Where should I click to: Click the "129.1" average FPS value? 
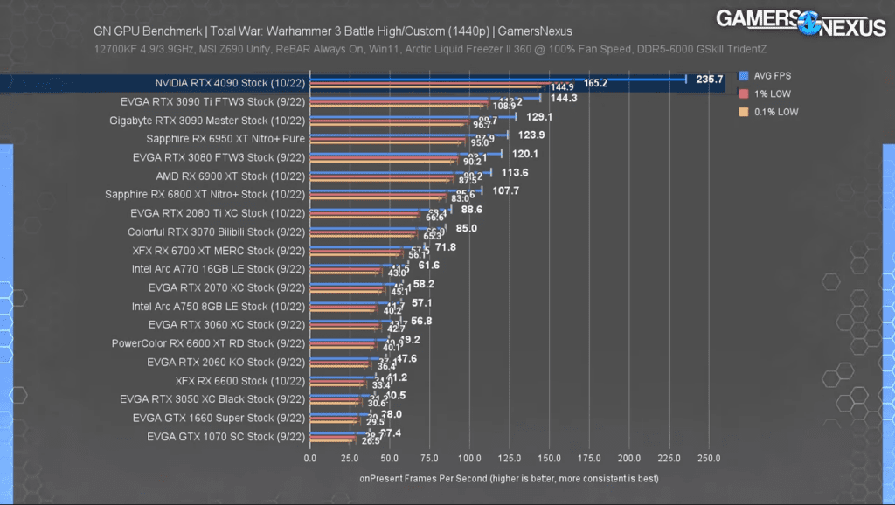point(539,117)
